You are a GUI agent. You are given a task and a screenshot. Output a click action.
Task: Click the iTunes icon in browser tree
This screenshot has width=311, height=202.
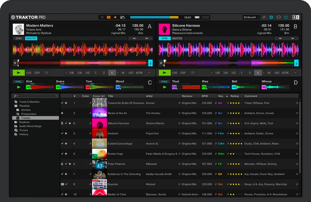coord(16,130)
